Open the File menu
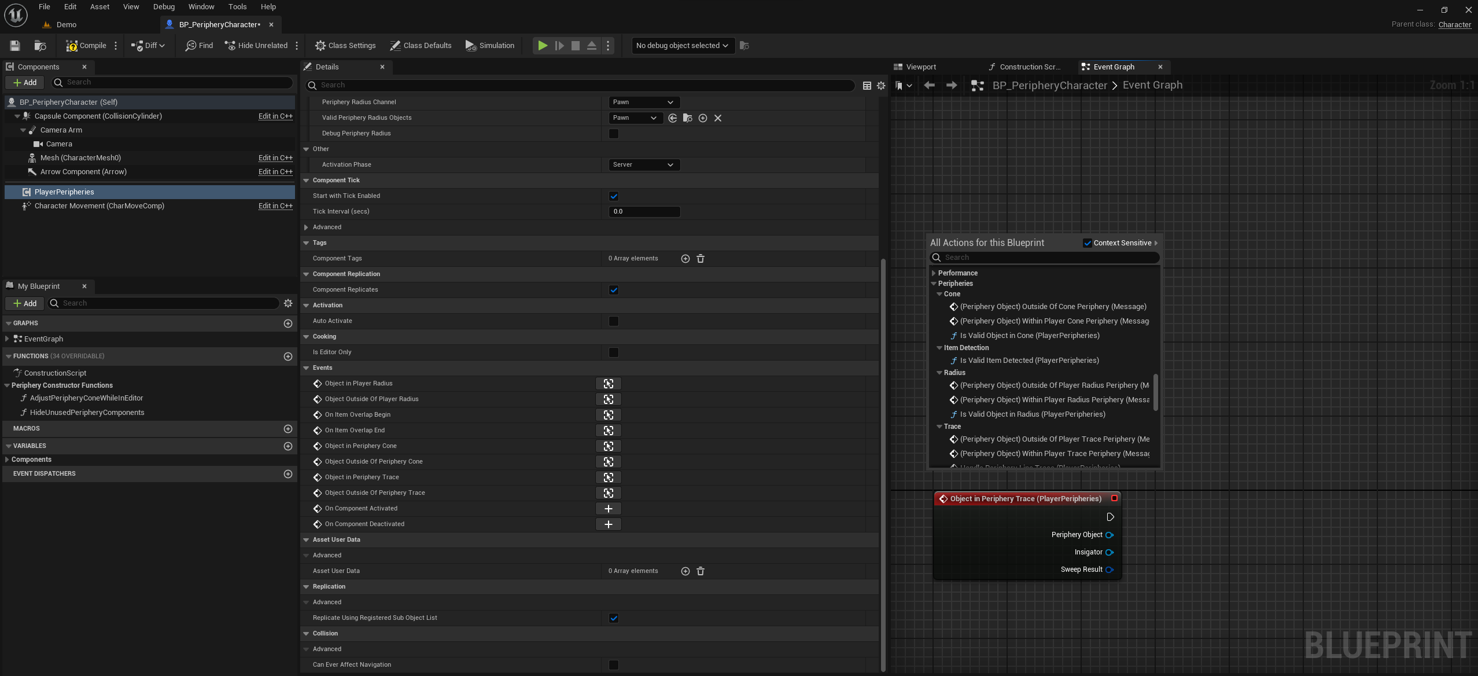The image size is (1478, 676). (45, 7)
